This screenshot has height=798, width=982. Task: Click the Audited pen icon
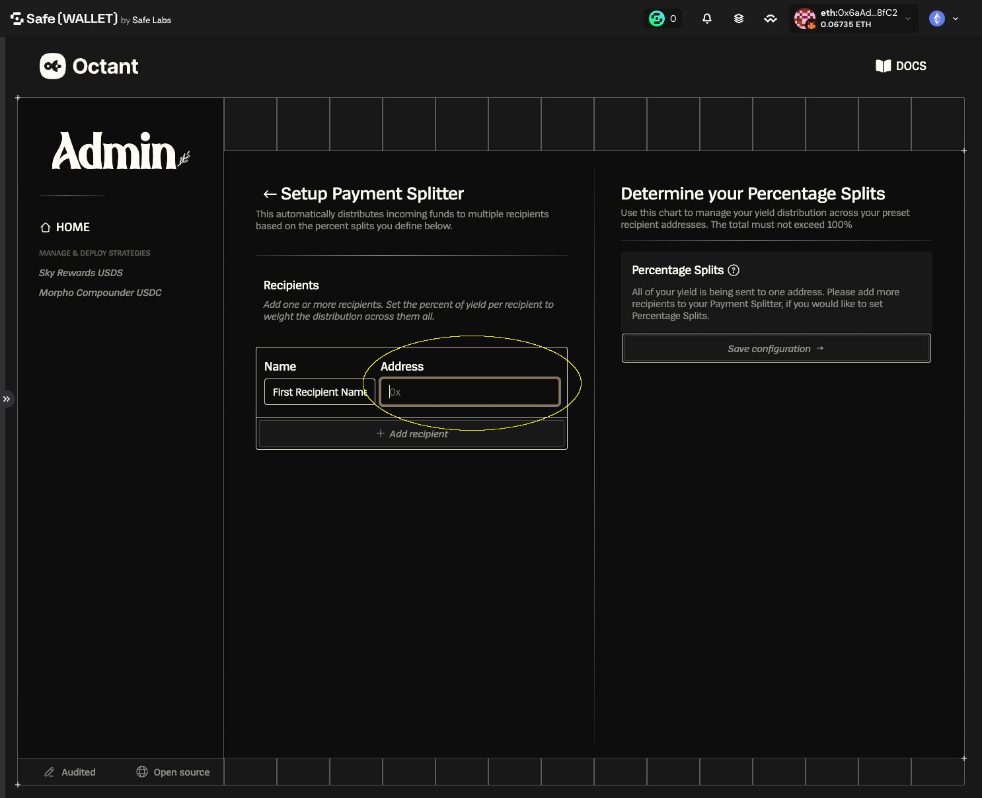pyautogui.click(x=49, y=772)
